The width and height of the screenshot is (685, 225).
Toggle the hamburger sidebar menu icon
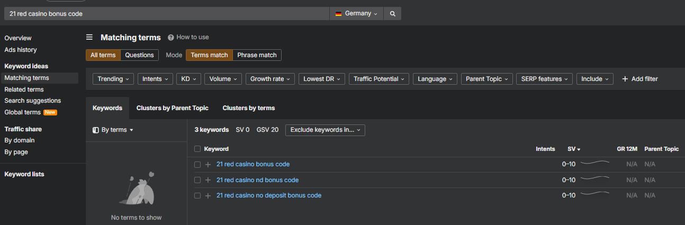pos(89,38)
